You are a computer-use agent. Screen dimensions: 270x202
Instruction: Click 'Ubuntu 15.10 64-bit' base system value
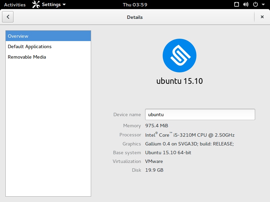[168, 153]
